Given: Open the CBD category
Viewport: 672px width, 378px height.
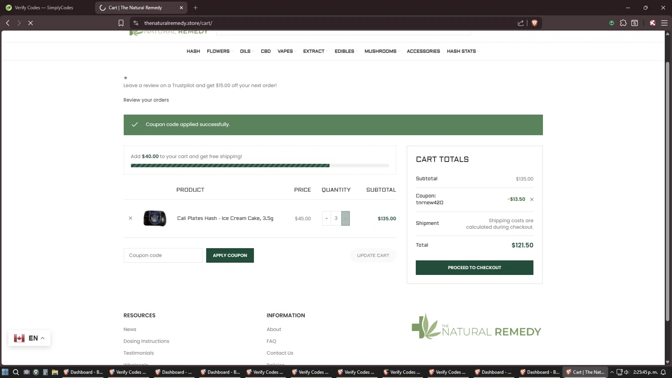Looking at the screenshot, I should (266, 51).
